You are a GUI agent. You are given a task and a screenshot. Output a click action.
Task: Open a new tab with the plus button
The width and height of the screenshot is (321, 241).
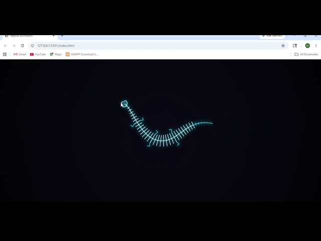tap(62, 36)
